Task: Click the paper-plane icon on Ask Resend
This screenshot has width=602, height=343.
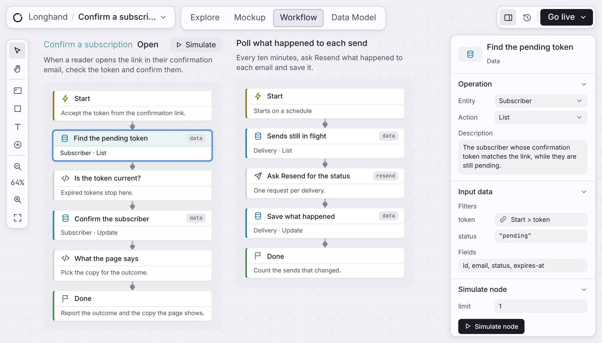Action: (x=258, y=176)
